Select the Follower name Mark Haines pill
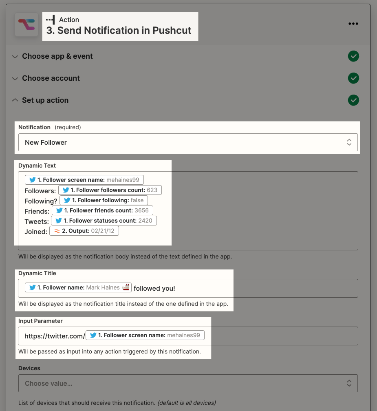Image resolution: width=377 pixels, height=411 pixels. (78, 287)
